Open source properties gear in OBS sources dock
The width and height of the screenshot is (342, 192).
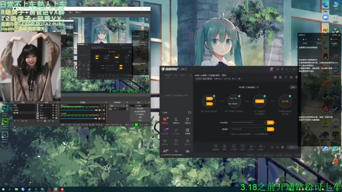point(45,121)
